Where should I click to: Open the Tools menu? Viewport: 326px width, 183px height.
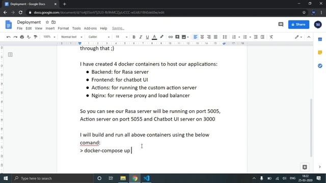[76, 28]
